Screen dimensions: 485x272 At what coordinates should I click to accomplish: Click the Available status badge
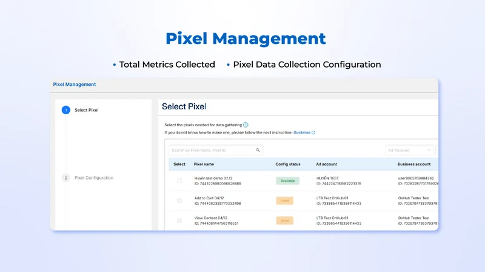click(287, 181)
